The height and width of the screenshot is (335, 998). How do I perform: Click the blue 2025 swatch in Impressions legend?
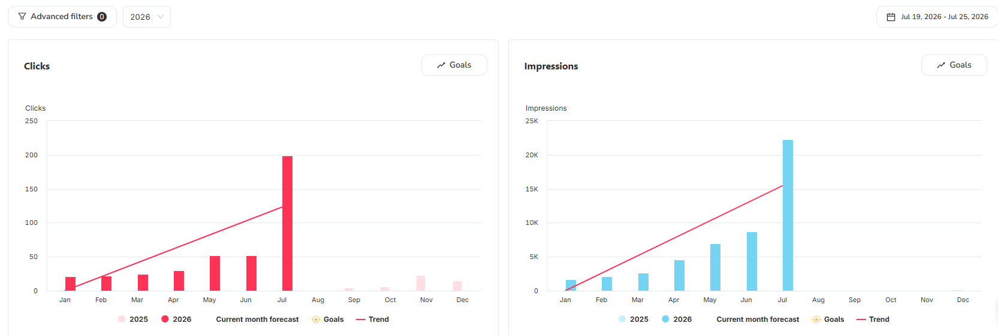[x=622, y=319]
